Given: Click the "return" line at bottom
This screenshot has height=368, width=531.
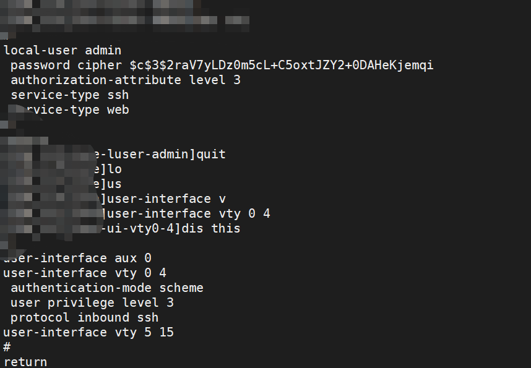Looking at the screenshot, I should click(x=25, y=361).
